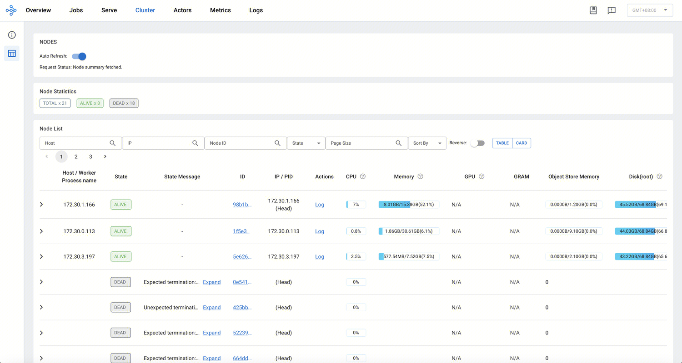Click CPU usage bar showing 7%
Image resolution: width=682 pixels, height=363 pixels.
click(x=356, y=205)
